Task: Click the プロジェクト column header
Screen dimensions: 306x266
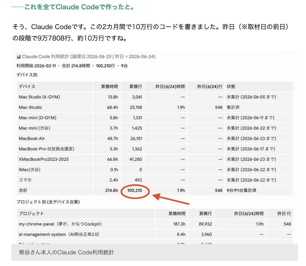Action: [x=31, y=214]
